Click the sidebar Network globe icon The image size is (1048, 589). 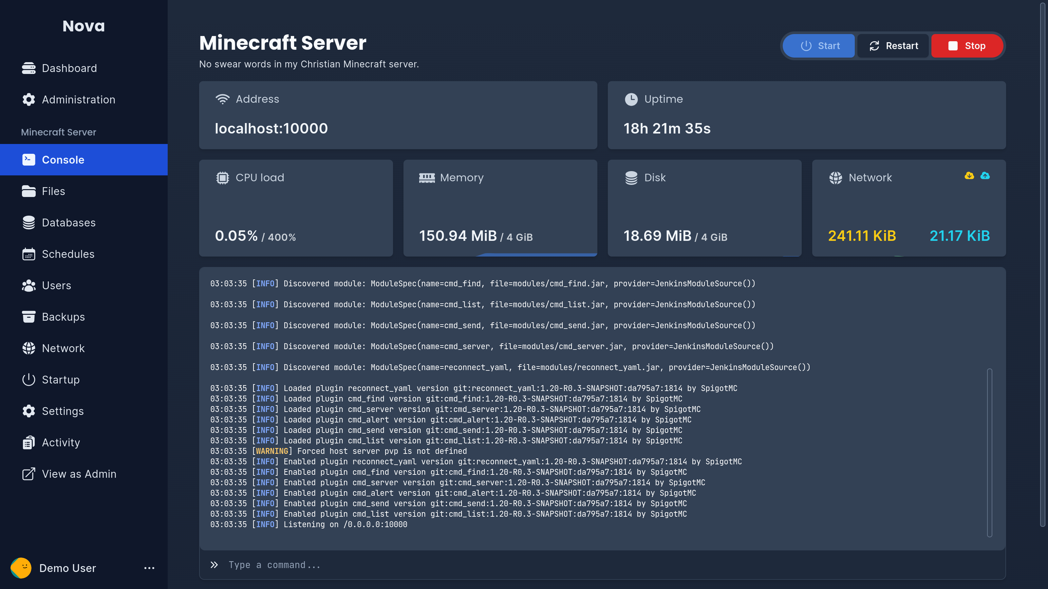(28, 348)
